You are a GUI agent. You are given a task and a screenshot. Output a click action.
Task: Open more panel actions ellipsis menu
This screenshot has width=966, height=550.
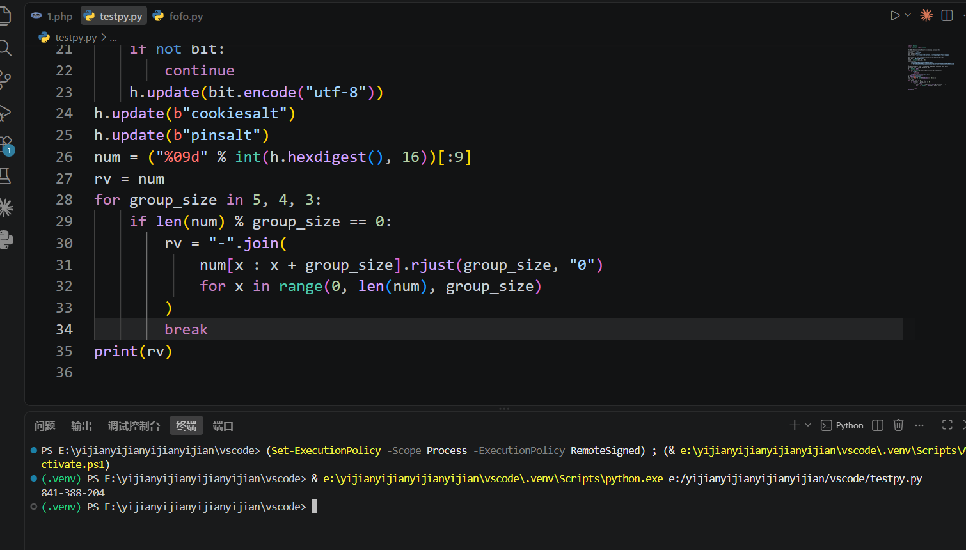919,425
